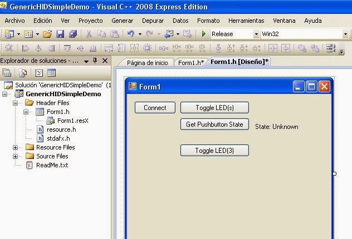The height and width of the screenshot is (239, 352).
Task: Expand the Resource Files folder
Action: tap(15, 147)
